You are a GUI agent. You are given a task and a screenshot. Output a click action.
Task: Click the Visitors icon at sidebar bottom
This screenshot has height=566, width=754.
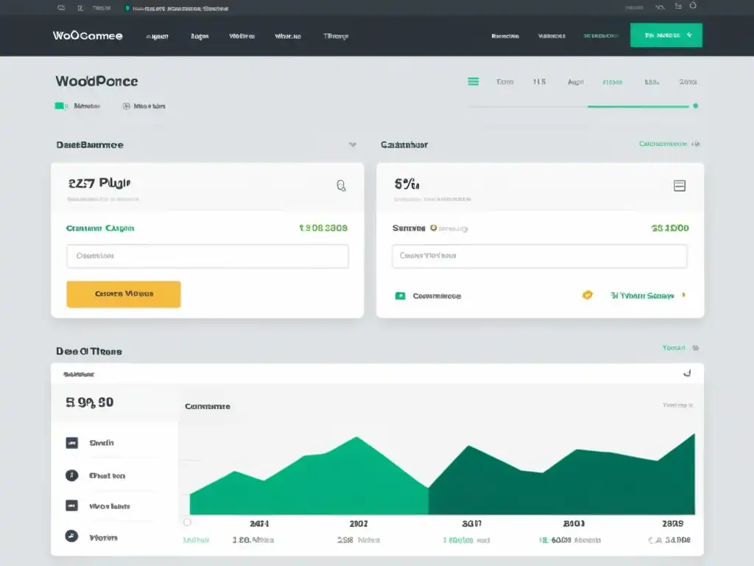pyautogui.click(x=71, y=537)
